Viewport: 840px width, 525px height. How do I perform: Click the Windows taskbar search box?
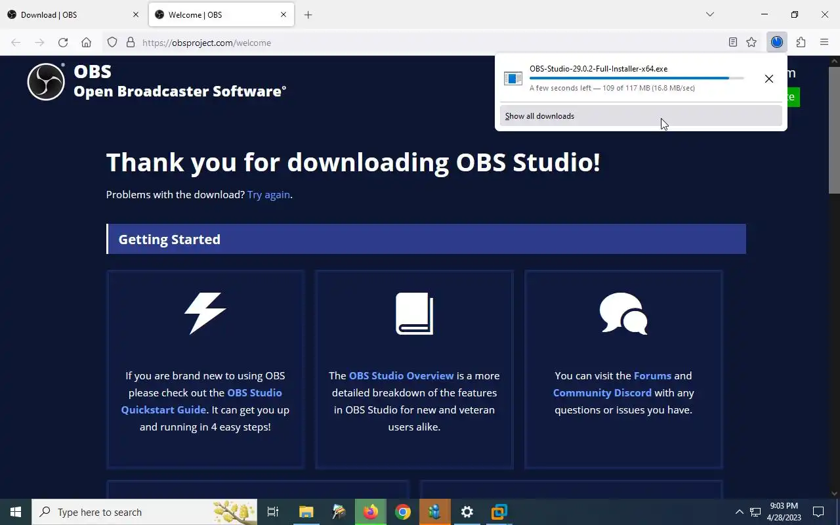[x=144, y=512]
